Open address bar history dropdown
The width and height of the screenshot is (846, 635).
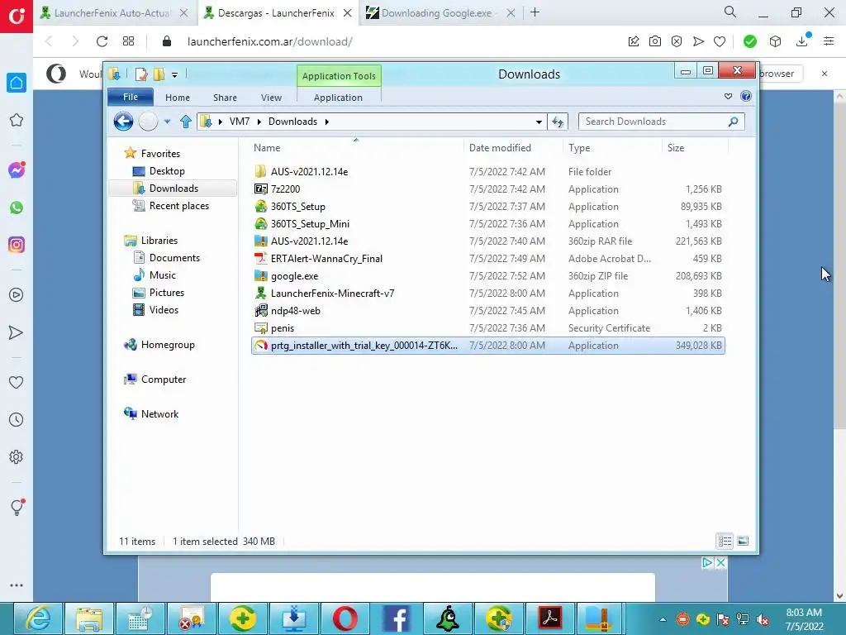point(539,122)
